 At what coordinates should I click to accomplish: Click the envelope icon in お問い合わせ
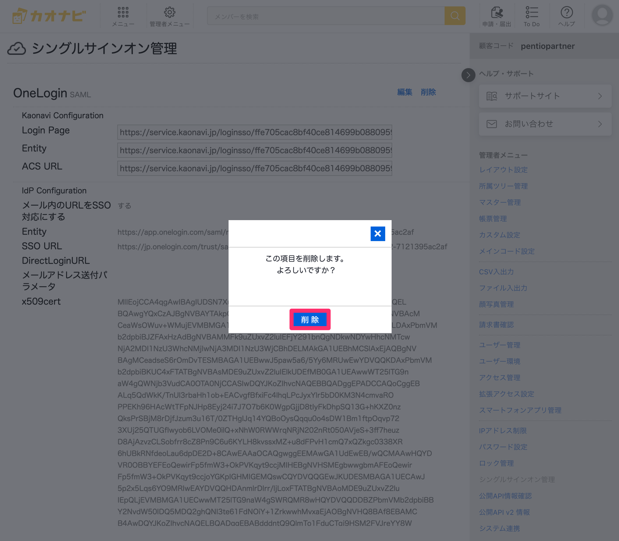(x=492, y=124)
